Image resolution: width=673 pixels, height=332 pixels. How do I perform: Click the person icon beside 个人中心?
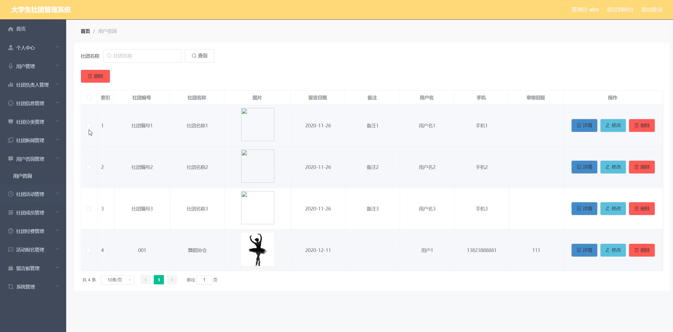11,48
